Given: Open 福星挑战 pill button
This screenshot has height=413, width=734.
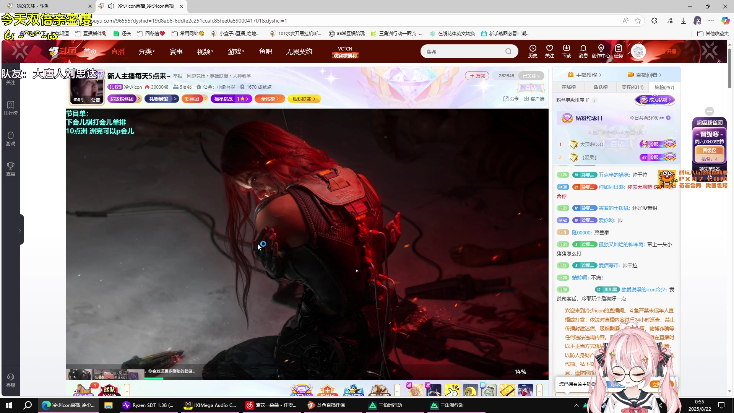Looking at the screenshot, I should coord(231,99).
